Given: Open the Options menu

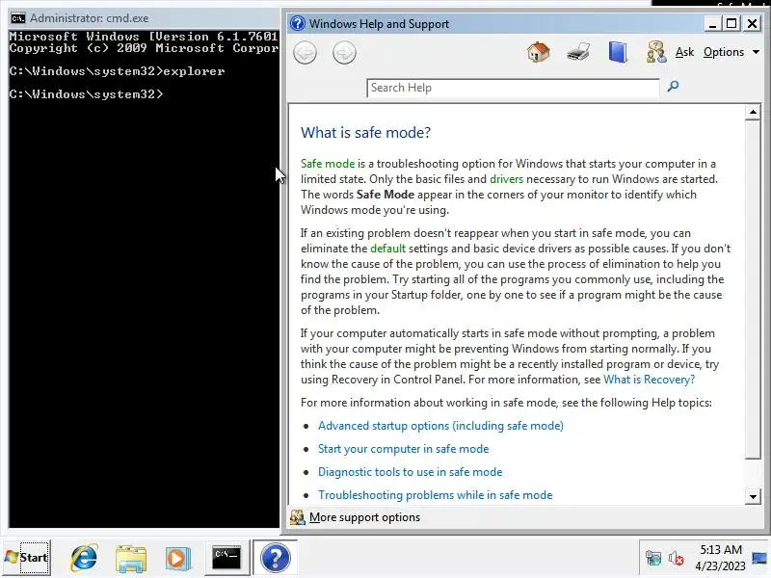Looking at the screenshot, I should click(x=731, y=52).
